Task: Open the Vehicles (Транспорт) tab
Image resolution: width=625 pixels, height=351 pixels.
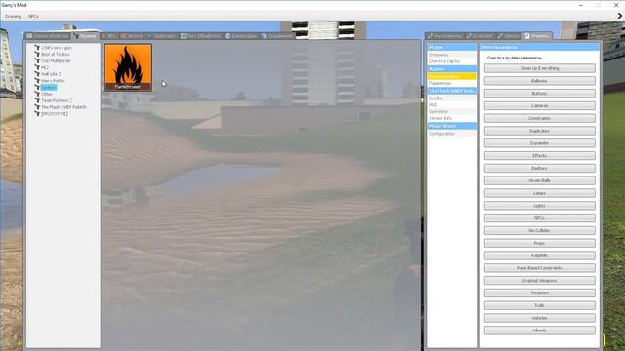Action: point(161,36)
